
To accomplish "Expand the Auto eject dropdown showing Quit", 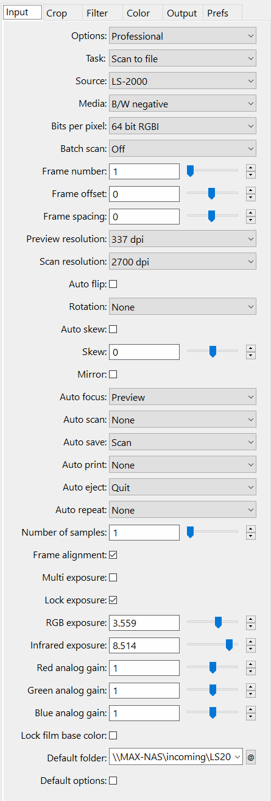I will tap(183, 487).
